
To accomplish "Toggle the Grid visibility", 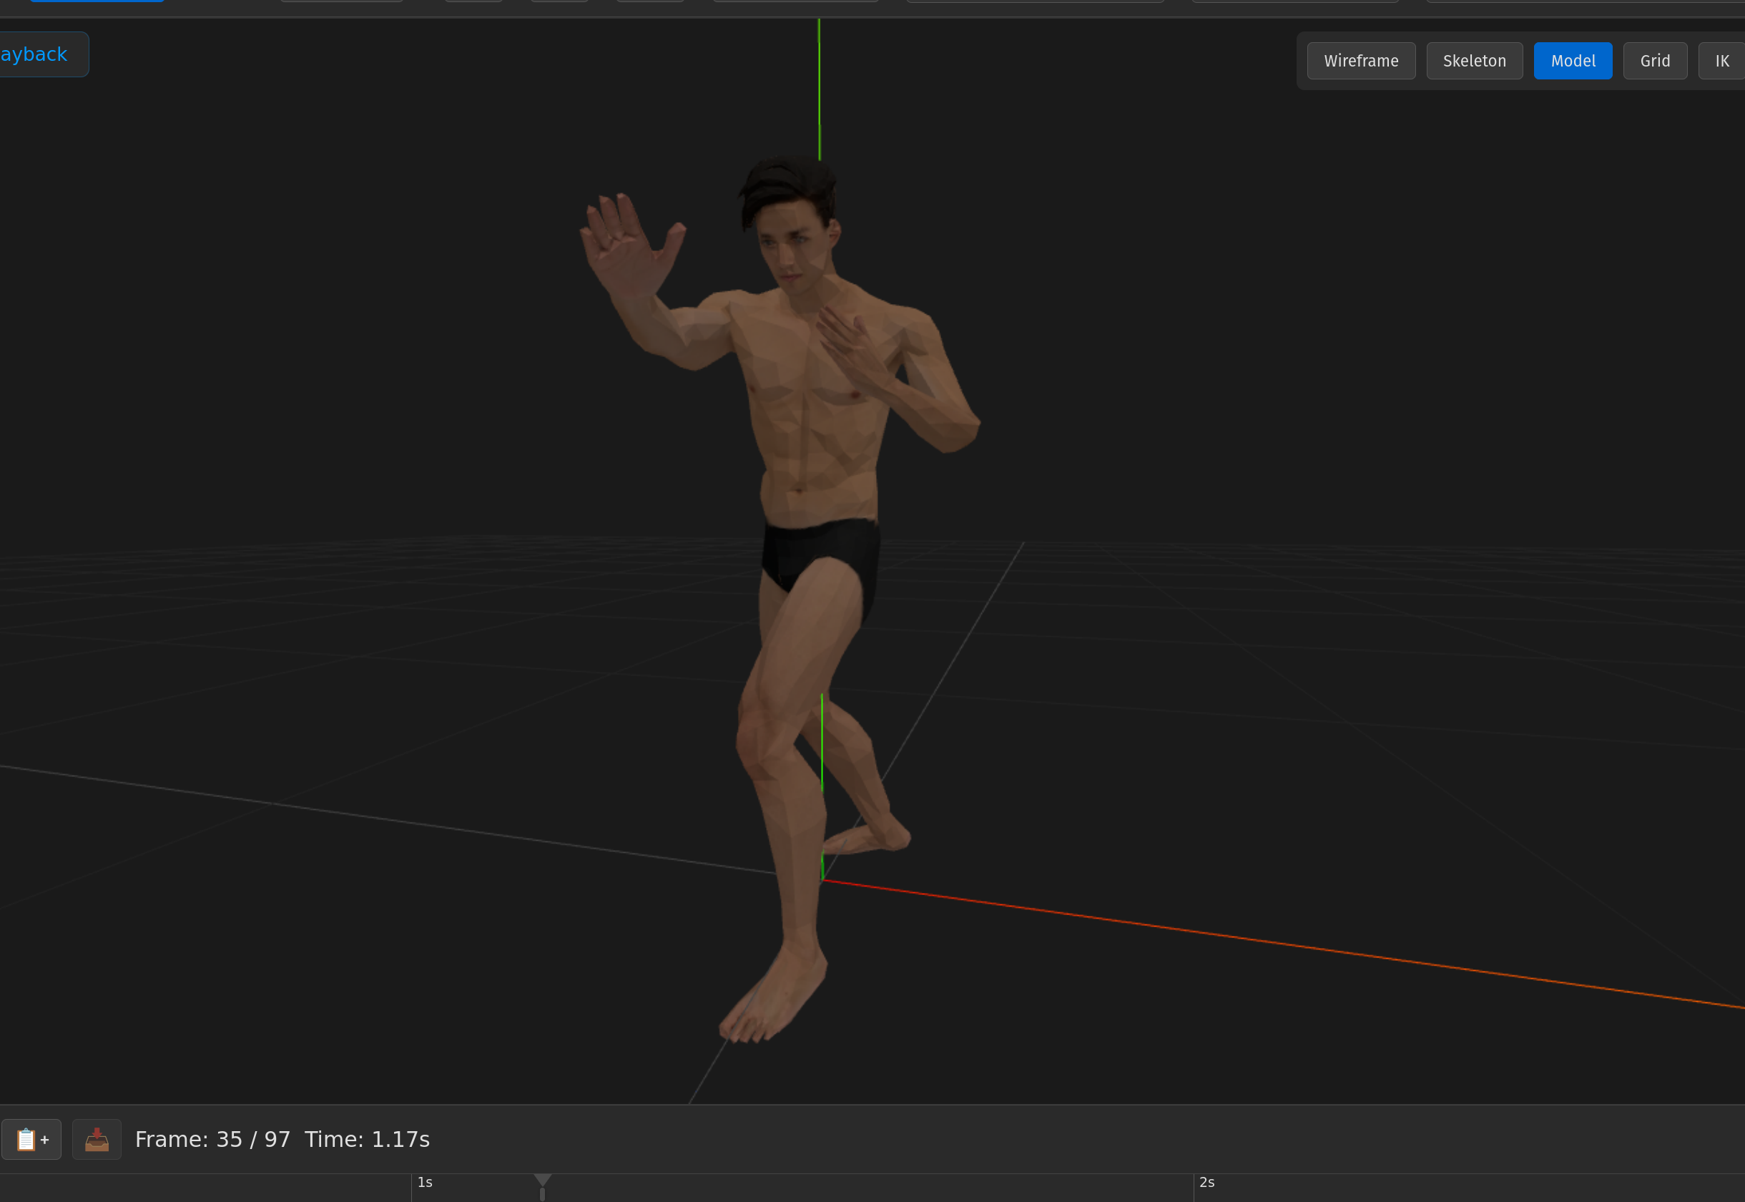I will [x=1655, y=61].
